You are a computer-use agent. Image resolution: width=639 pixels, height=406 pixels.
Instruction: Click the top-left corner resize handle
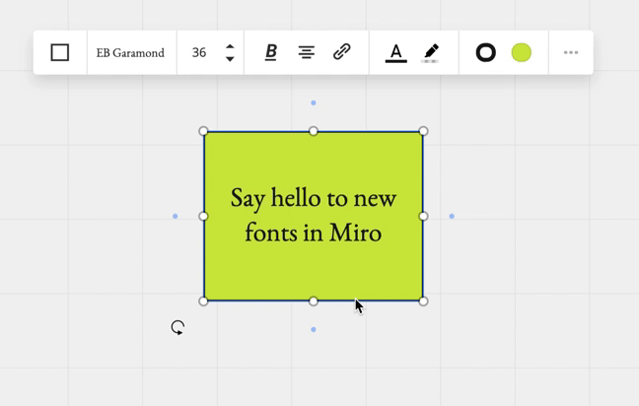(x=204, y=131)
